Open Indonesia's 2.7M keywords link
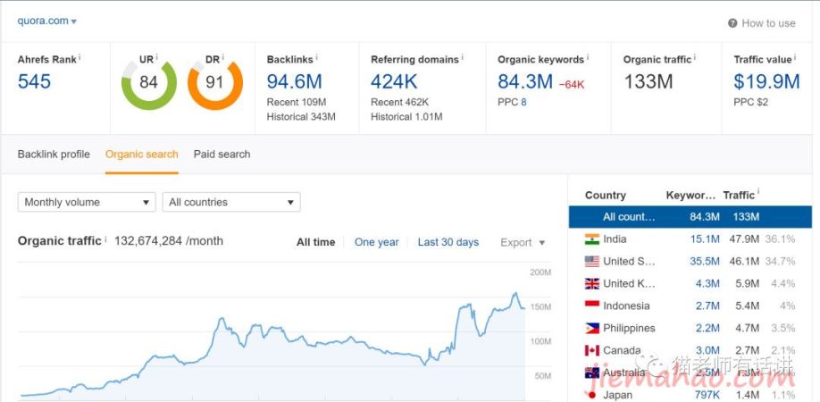 click(707, 306)
